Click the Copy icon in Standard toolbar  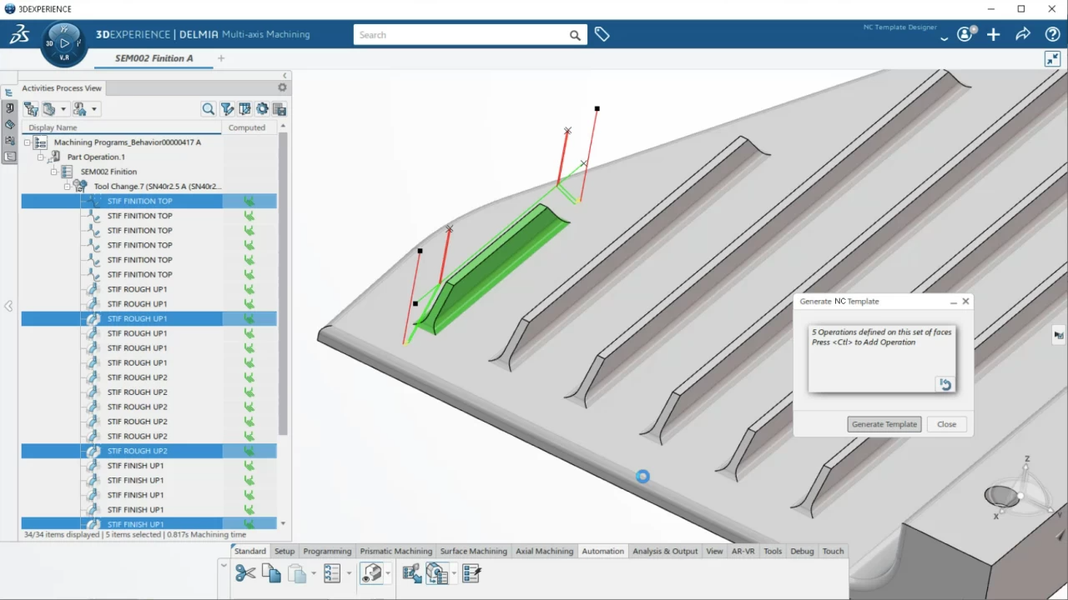click(271, 573)
